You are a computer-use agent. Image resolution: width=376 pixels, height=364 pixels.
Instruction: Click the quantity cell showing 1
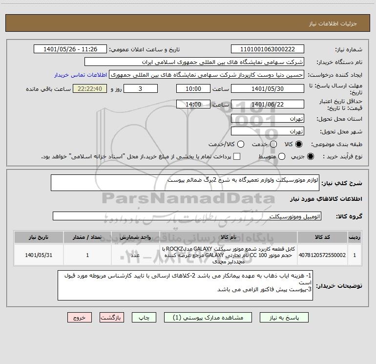(87, 255)
